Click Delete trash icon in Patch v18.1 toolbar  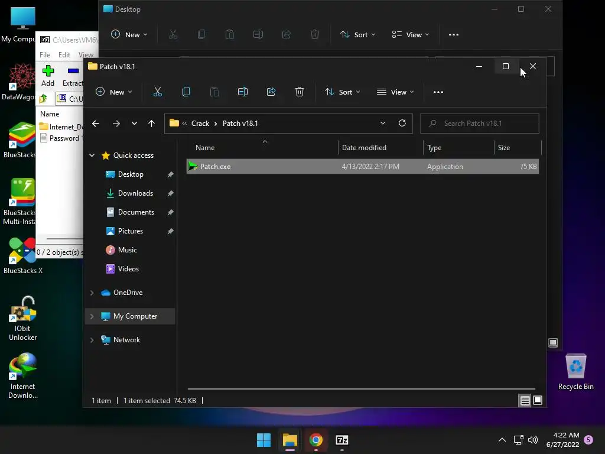coord(300,92)
